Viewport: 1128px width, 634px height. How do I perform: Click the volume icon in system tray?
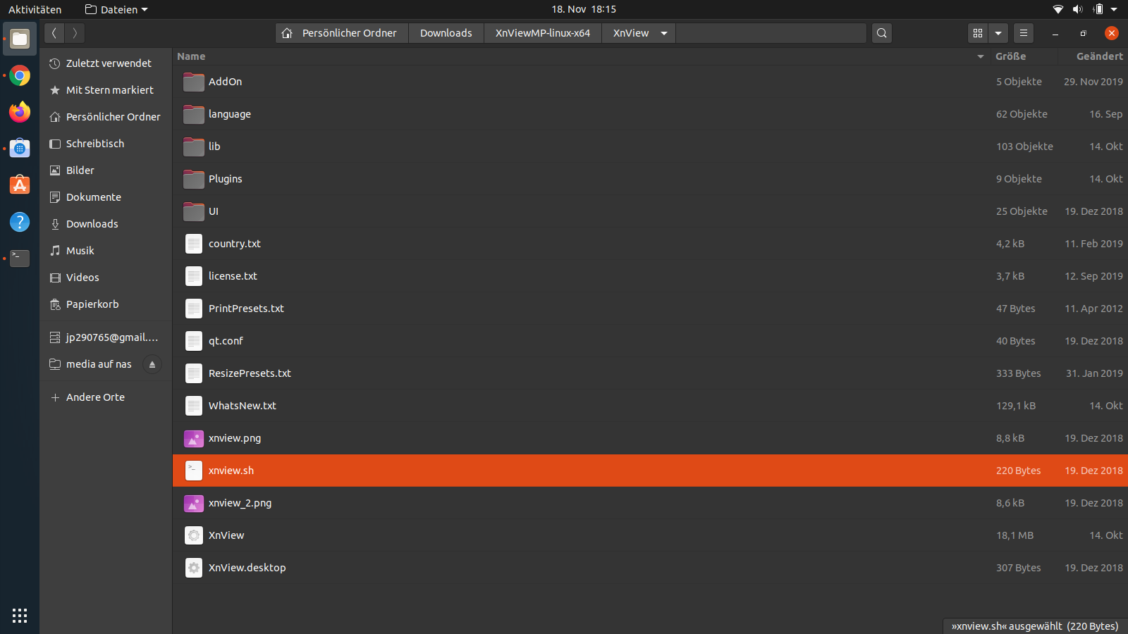(x=1078, y=9)
